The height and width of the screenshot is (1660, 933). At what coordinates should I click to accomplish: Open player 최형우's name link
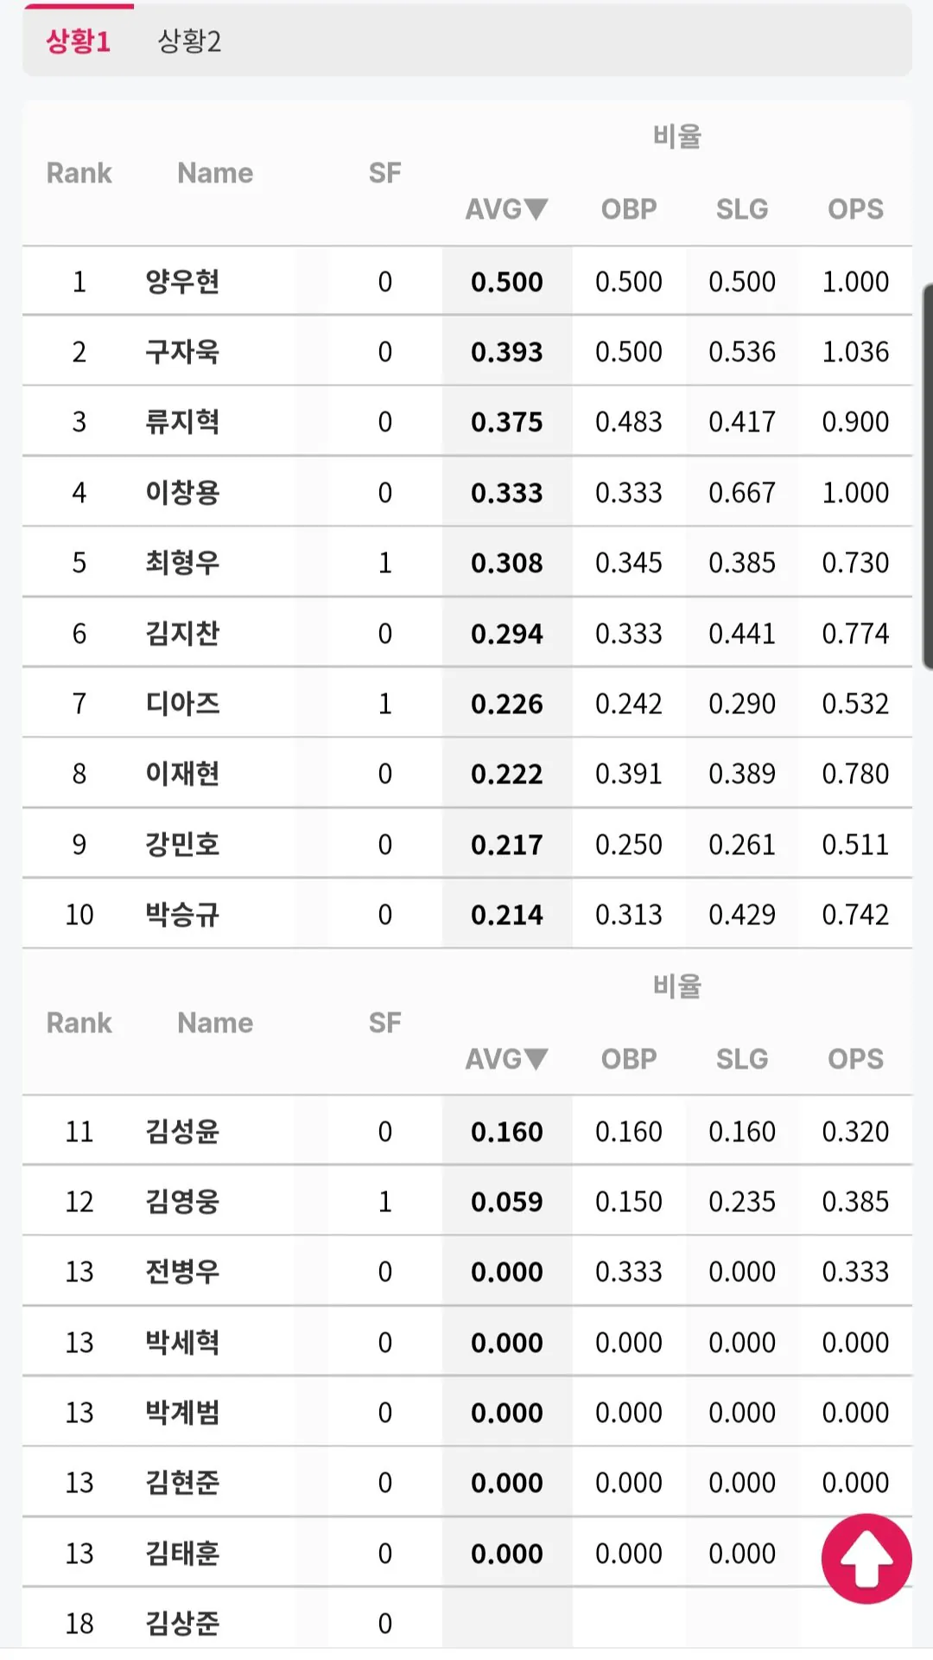[182, 563]
